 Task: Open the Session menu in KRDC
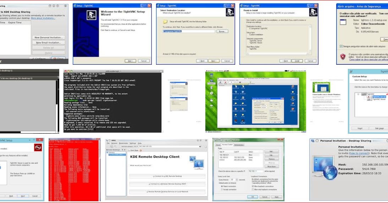point(114,143)
